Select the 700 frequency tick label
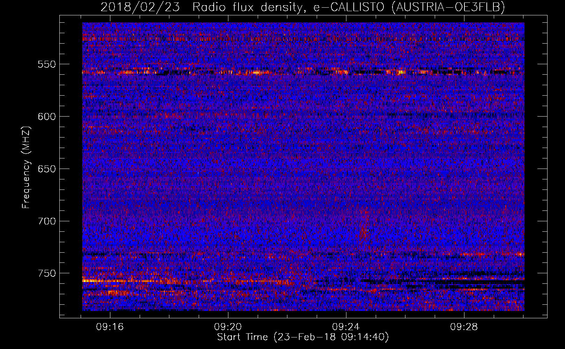565x349 pixels. point(47,221)
